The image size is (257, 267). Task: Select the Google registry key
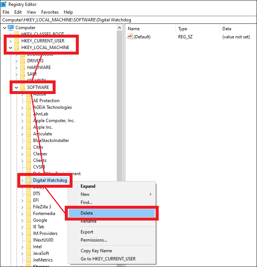[40, 220]
